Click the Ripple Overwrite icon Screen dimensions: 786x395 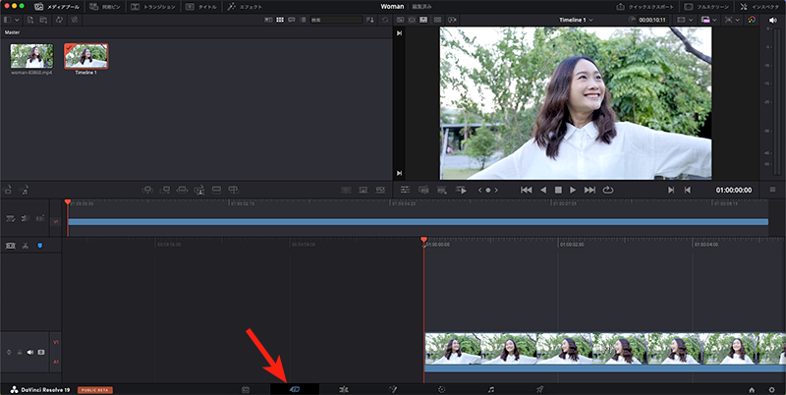(182, 190)
